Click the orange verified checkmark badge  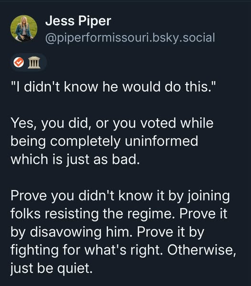click(x=19, y=62)
